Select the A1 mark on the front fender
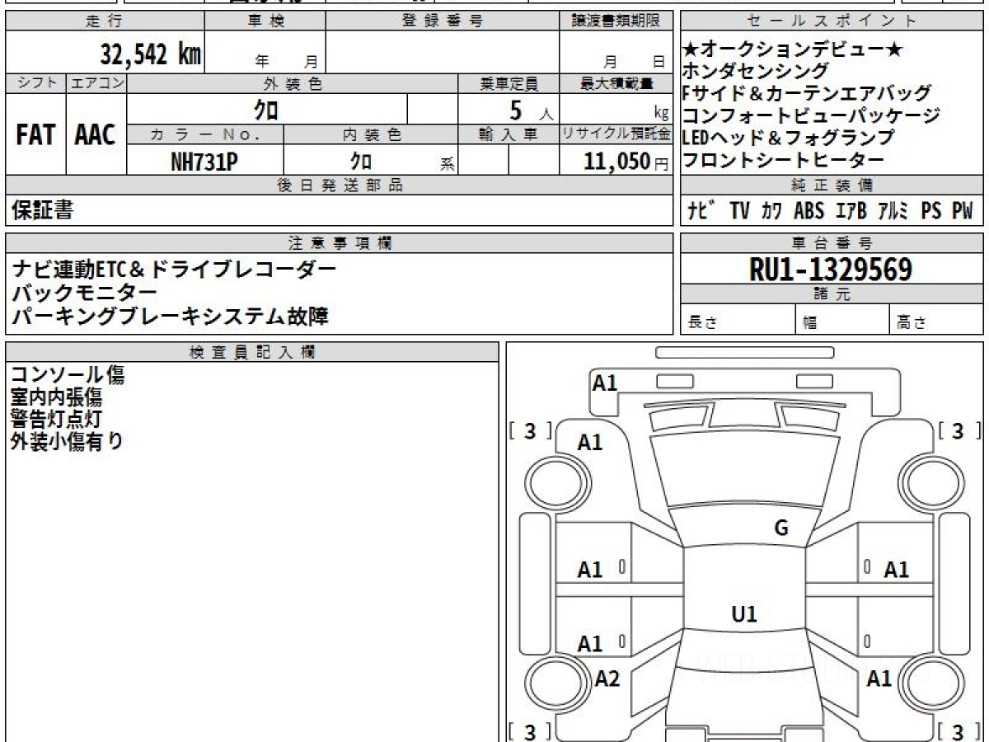Viewport: 989px width, 742px height. 590,443
